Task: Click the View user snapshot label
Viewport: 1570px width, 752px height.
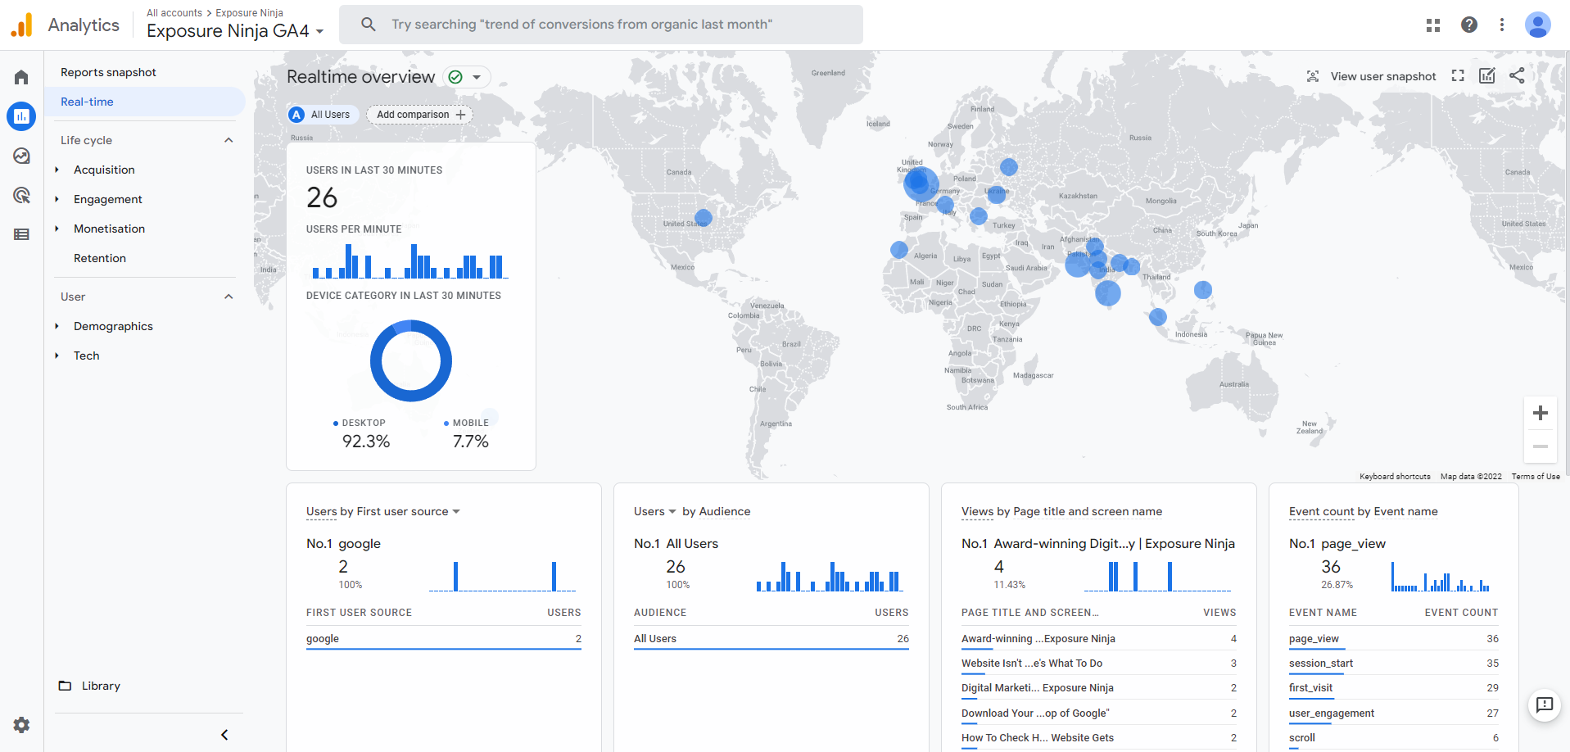Action: pos(1383,76)
